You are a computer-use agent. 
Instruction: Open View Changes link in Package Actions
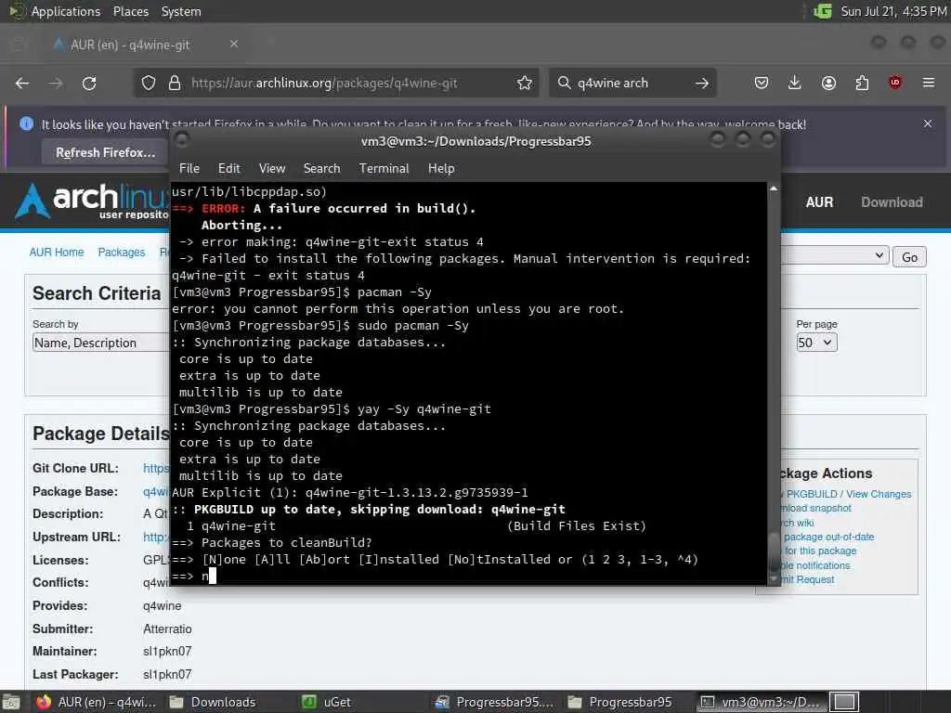tap(879, 494)
